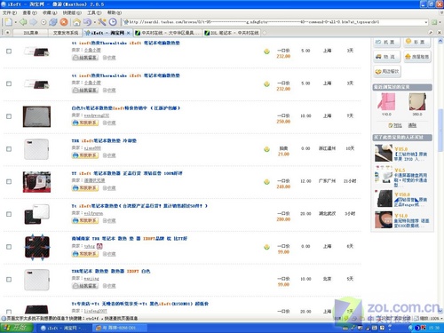This screenshot has height=333, width=444.
Task: Open the home page icon
Action: (76, 22)
